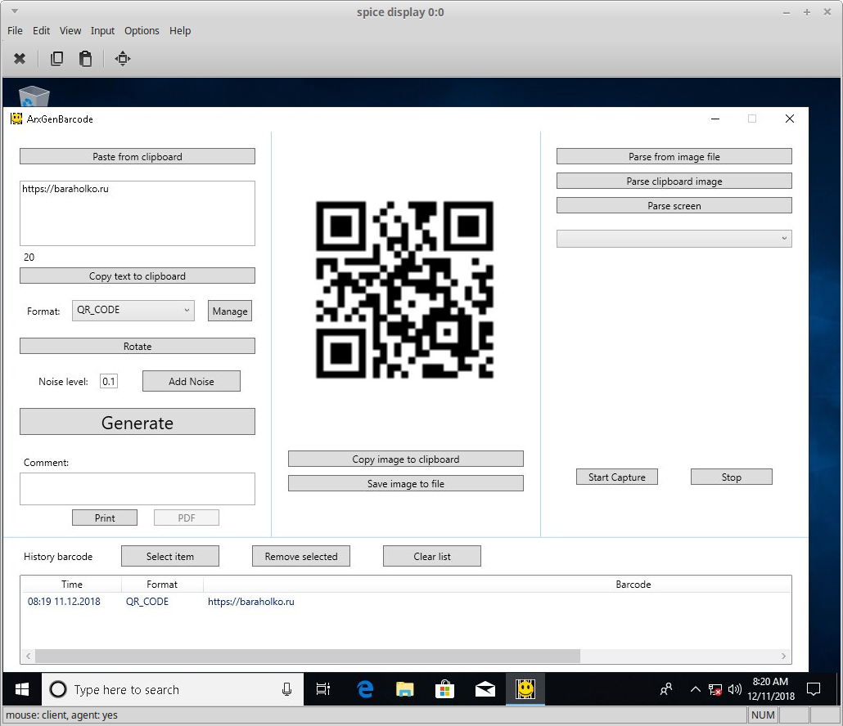Expand the empty parse results dropdown

click(674, 239)
